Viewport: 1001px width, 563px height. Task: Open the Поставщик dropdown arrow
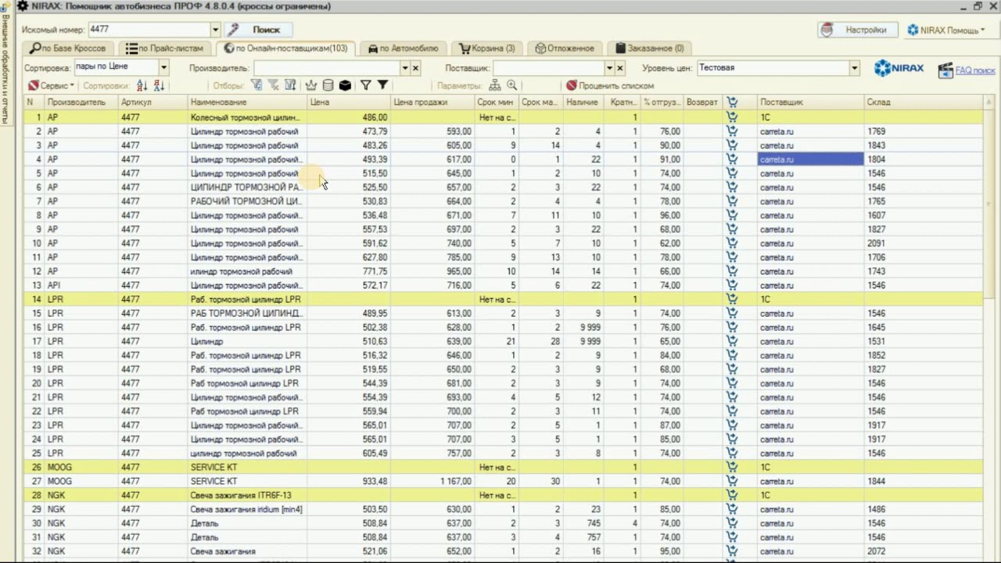[x=610, y=68]
